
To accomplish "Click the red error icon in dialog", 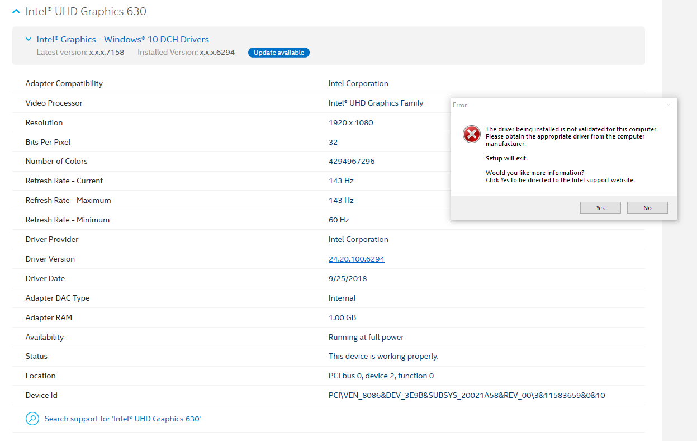I will [x=472, y=134].
